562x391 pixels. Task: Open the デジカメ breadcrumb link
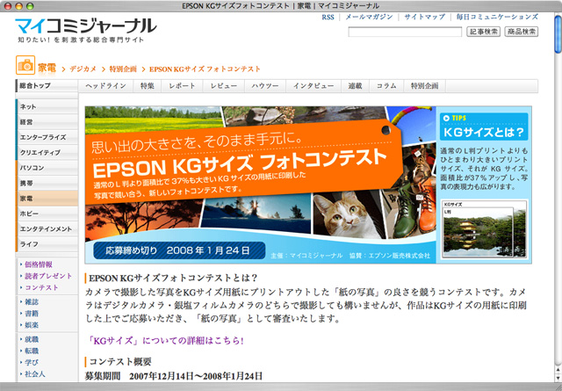coord(83,69)
